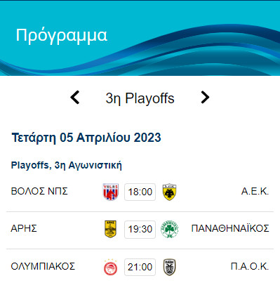The image size is (280, 283).
Task: Select the ΒΟΛΟΣ ΝΠΣ team name
Action: pyautogui.click(x=39, y=191)
